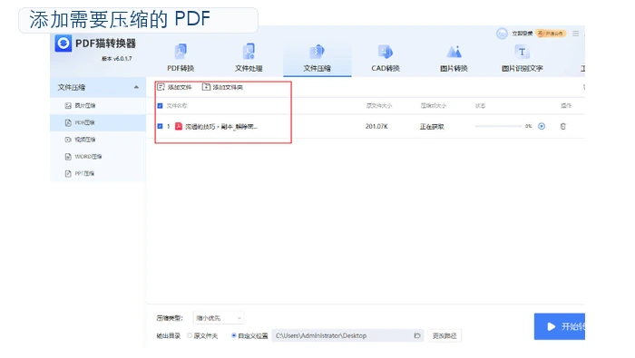
Task: Uncheck the checkbox for file row 1
Action: 160,126
